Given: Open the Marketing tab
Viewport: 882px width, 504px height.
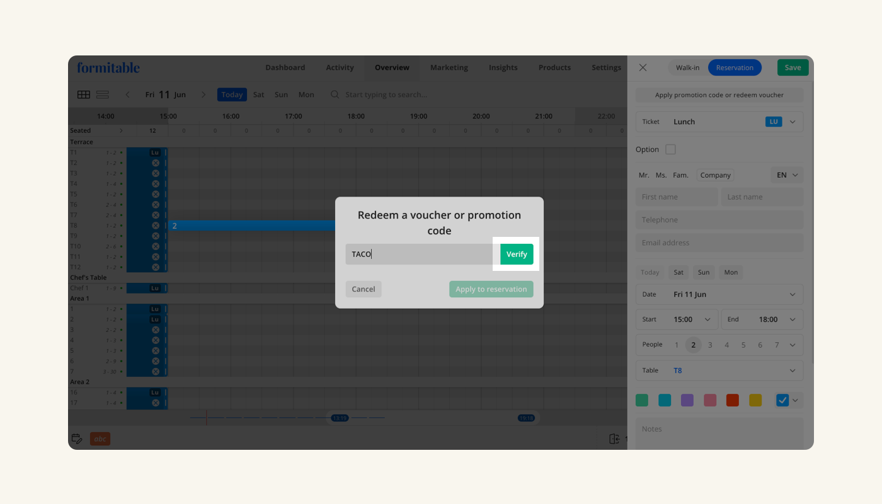Looking at the screenshot, I should [449, 67].
